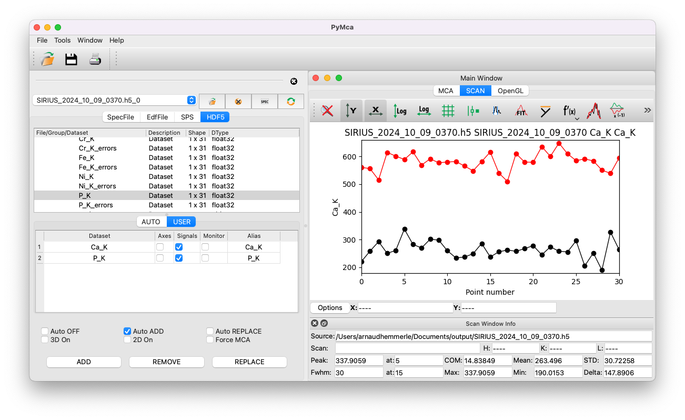The width and height of the screenshot is (685, 420).
Task: Click the Source path field
Action: (493, 336)
